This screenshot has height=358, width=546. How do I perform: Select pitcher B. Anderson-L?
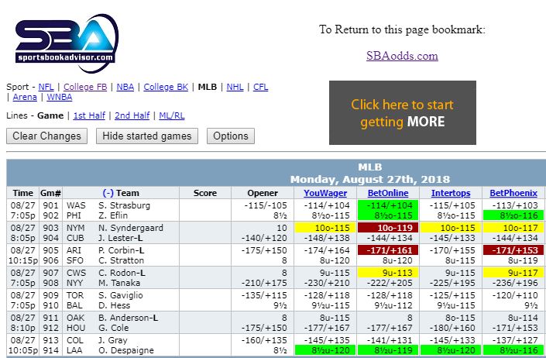pyautogui.click(x=128, y=318)
